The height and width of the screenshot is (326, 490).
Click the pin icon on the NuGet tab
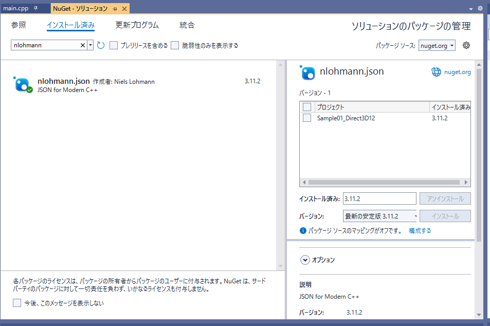115,9
